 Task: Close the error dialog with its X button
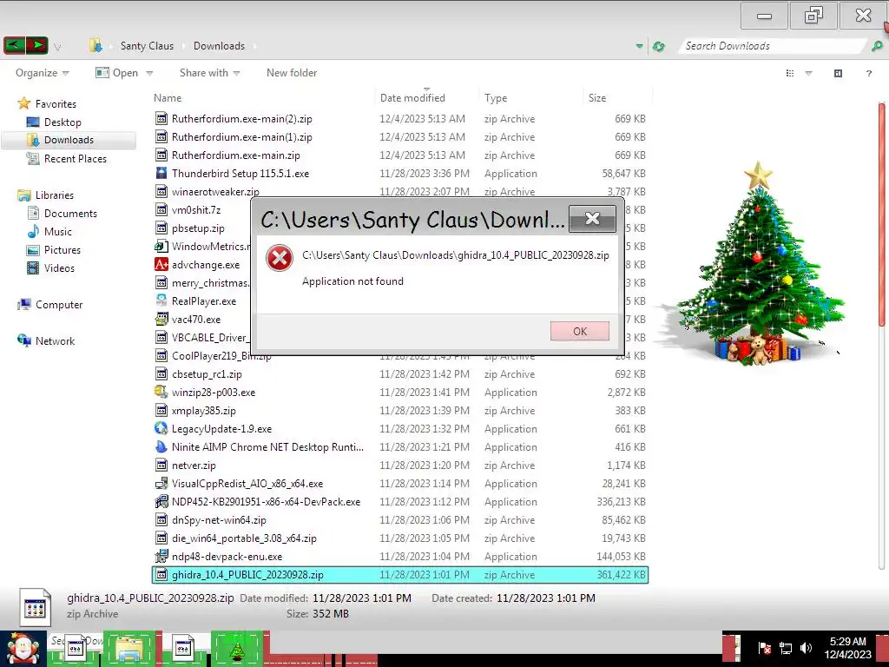click(x=592, y=218)
